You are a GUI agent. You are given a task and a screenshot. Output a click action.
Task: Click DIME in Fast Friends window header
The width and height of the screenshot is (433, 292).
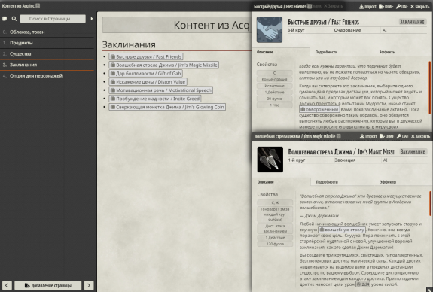(386, 6)
